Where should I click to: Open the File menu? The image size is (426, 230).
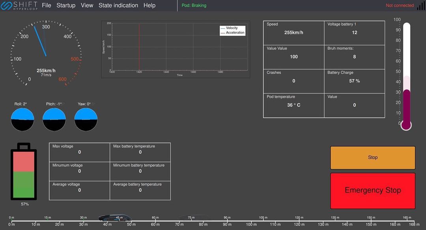click(x=47, y=6)
